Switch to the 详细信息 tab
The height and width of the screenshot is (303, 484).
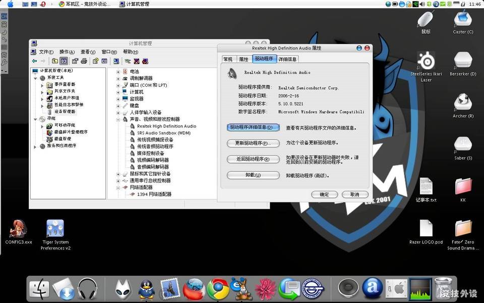[x=287, y=59]
